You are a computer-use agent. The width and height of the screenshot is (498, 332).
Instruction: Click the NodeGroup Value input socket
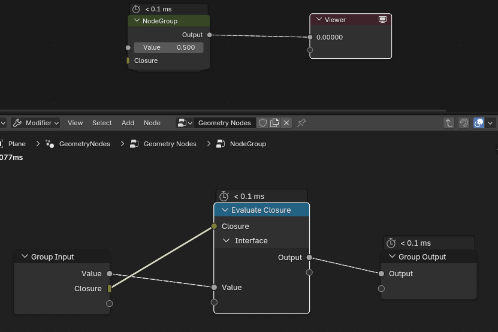(x=128, y=48)
